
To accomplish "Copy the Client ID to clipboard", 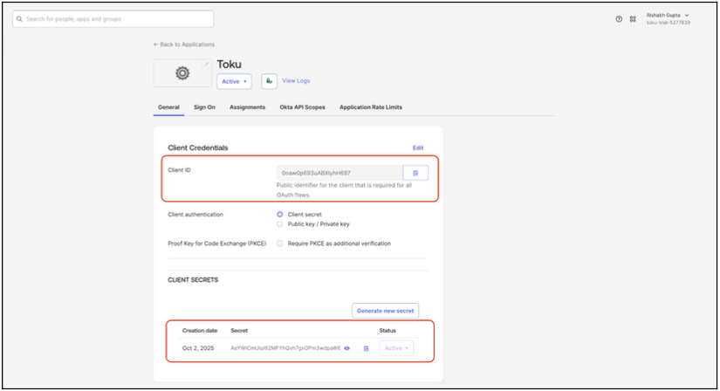I will (415, 173).
